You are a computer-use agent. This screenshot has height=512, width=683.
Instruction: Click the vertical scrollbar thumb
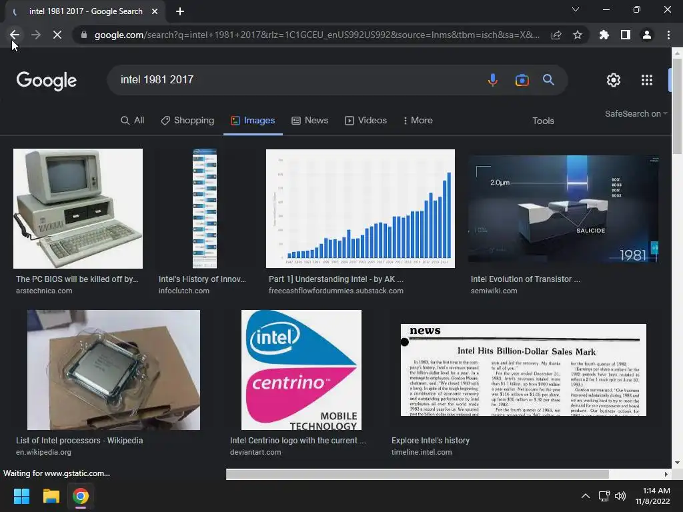tap(677, 106)
